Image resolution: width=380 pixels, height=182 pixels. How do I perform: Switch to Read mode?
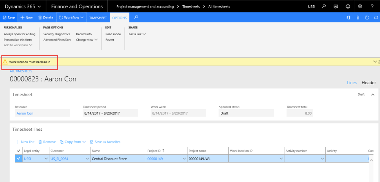point(113,34)
